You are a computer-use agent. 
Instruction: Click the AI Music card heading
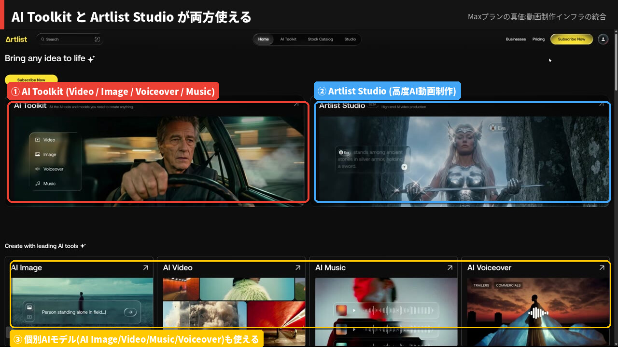(330, 267)
